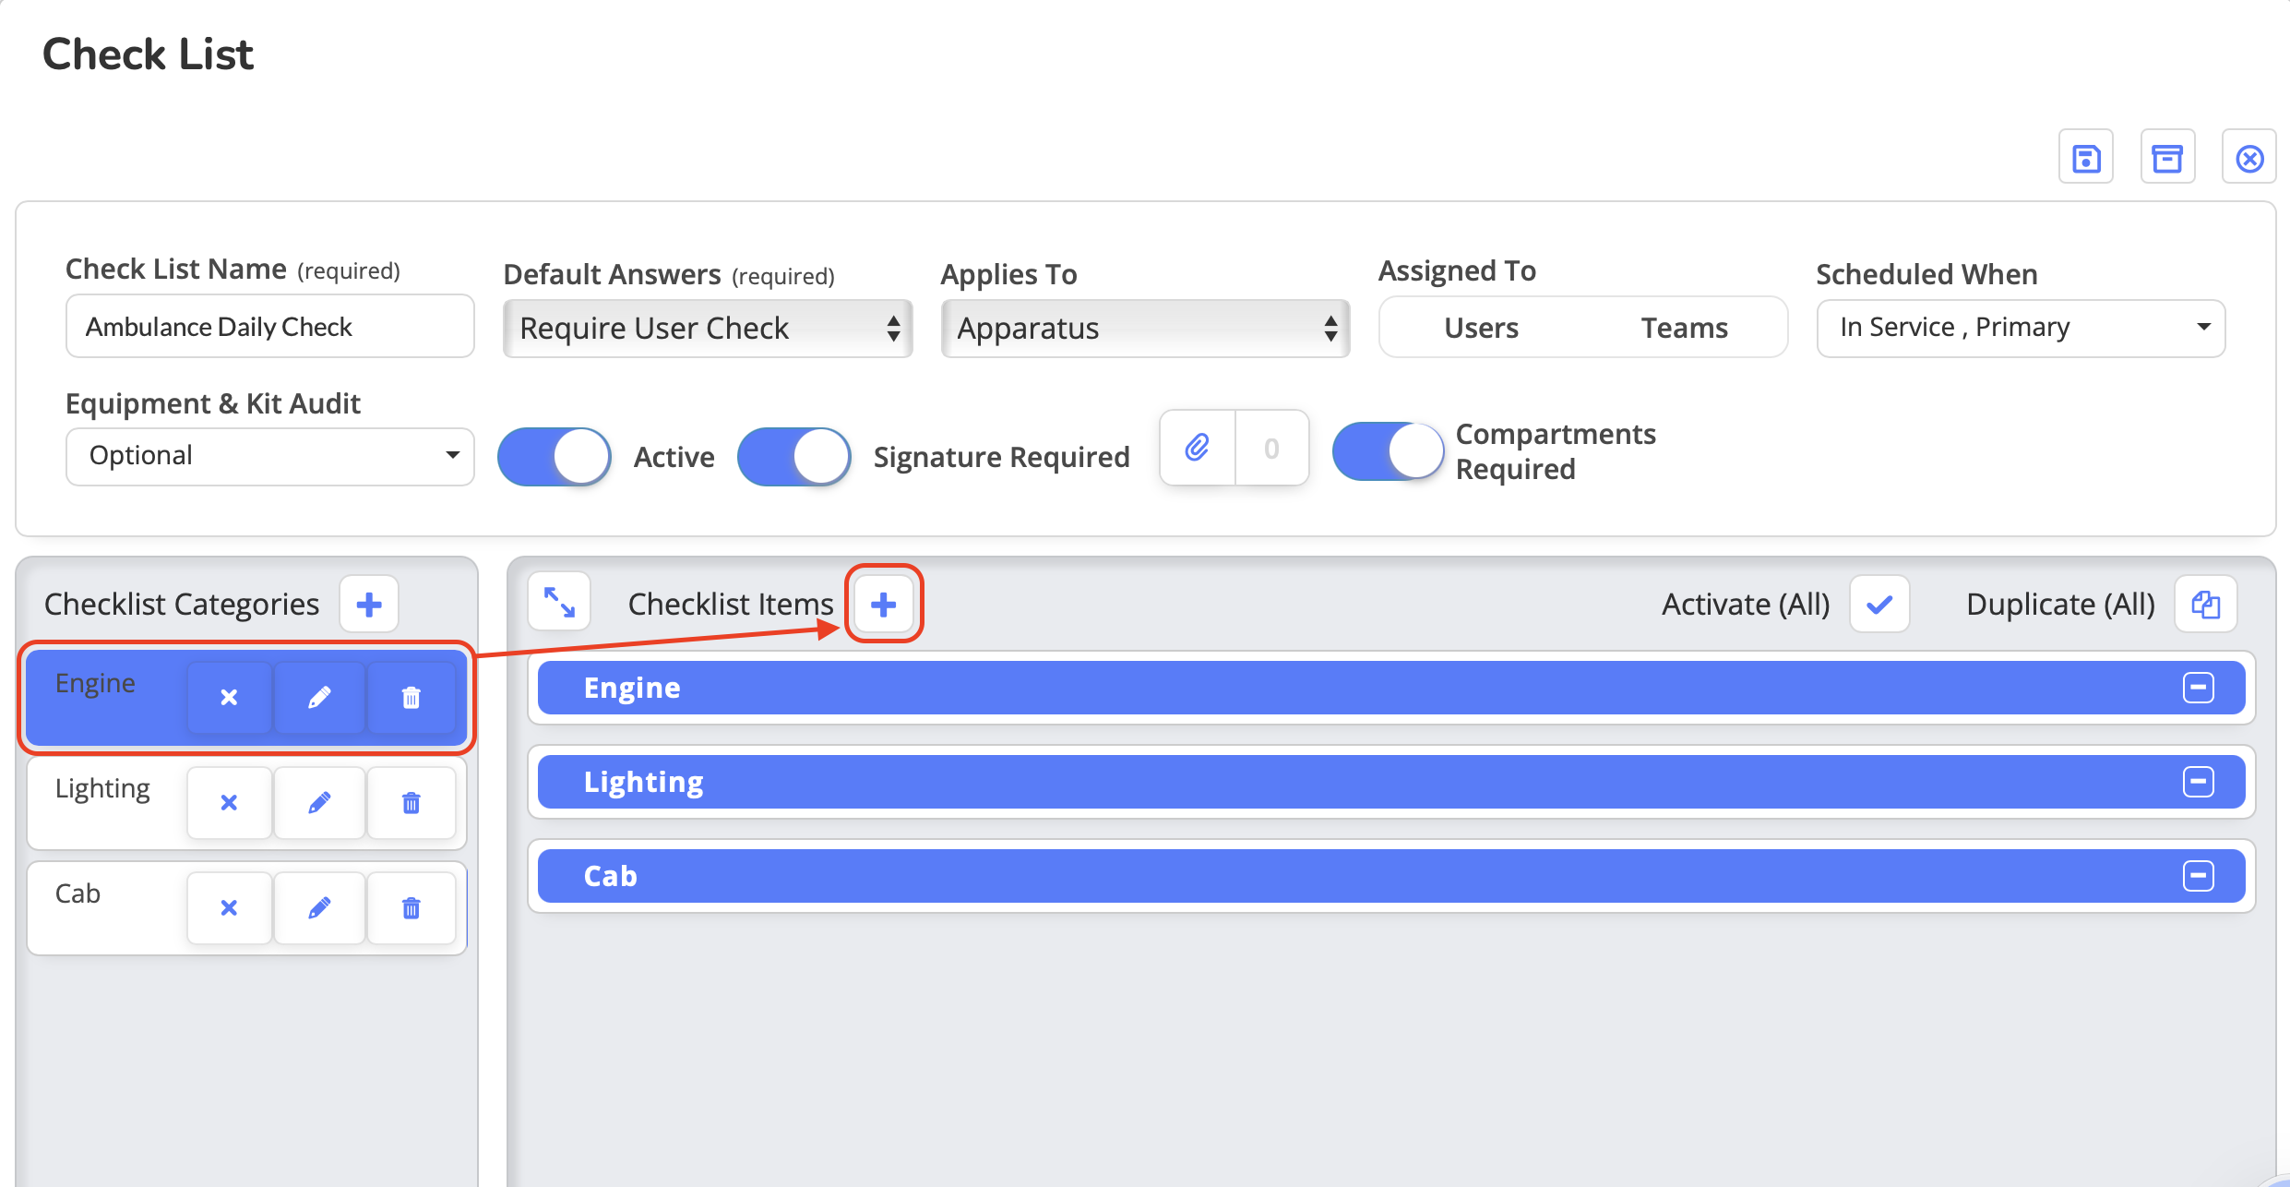
Task: Click the circled X cancel icon
Action: [x=2249, y=158]
